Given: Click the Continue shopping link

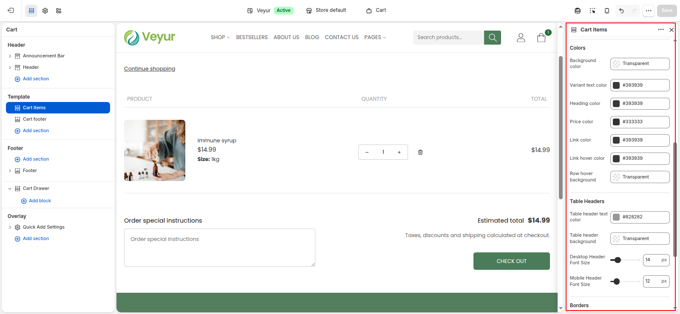Looking at the screenshot, I should coord(150,69).
